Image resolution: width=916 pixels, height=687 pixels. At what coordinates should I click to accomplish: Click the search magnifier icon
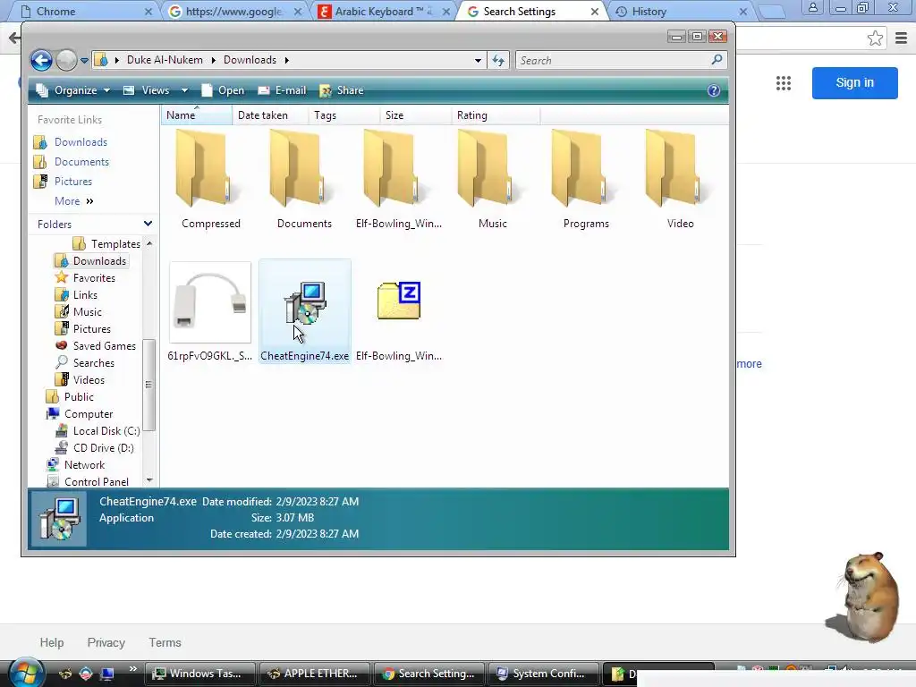(x=717, y=60)
